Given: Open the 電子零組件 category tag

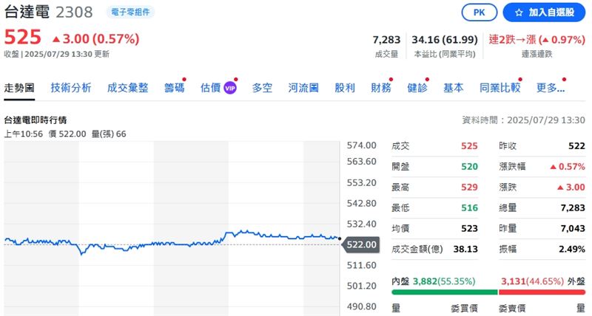Looking at the screenshot, I should tap(130, 12).
